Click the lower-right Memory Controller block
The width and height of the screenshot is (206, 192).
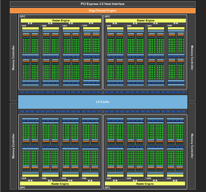(x=192, y=146)
